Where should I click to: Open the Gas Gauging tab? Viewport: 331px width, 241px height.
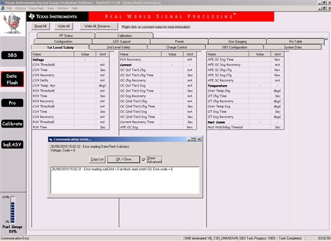point(238,42)
